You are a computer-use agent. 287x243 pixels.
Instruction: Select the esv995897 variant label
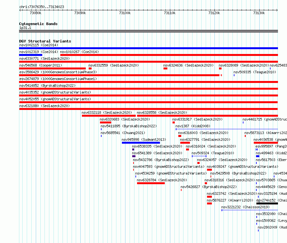[271, 146]
